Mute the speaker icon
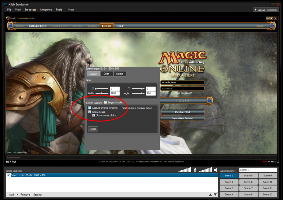The width and height of the screenshot is (283, 200). pyautogui.click(x=215, y=170)
